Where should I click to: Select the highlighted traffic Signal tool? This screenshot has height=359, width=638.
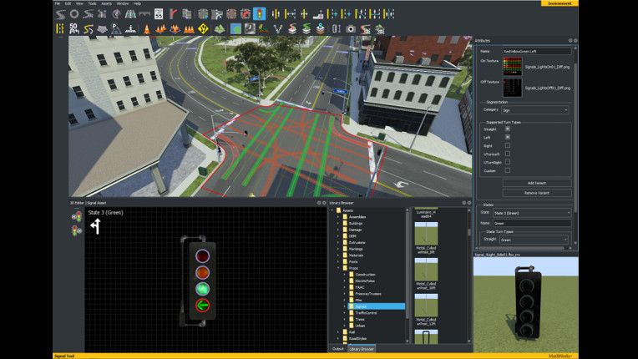tap(259, 14)
